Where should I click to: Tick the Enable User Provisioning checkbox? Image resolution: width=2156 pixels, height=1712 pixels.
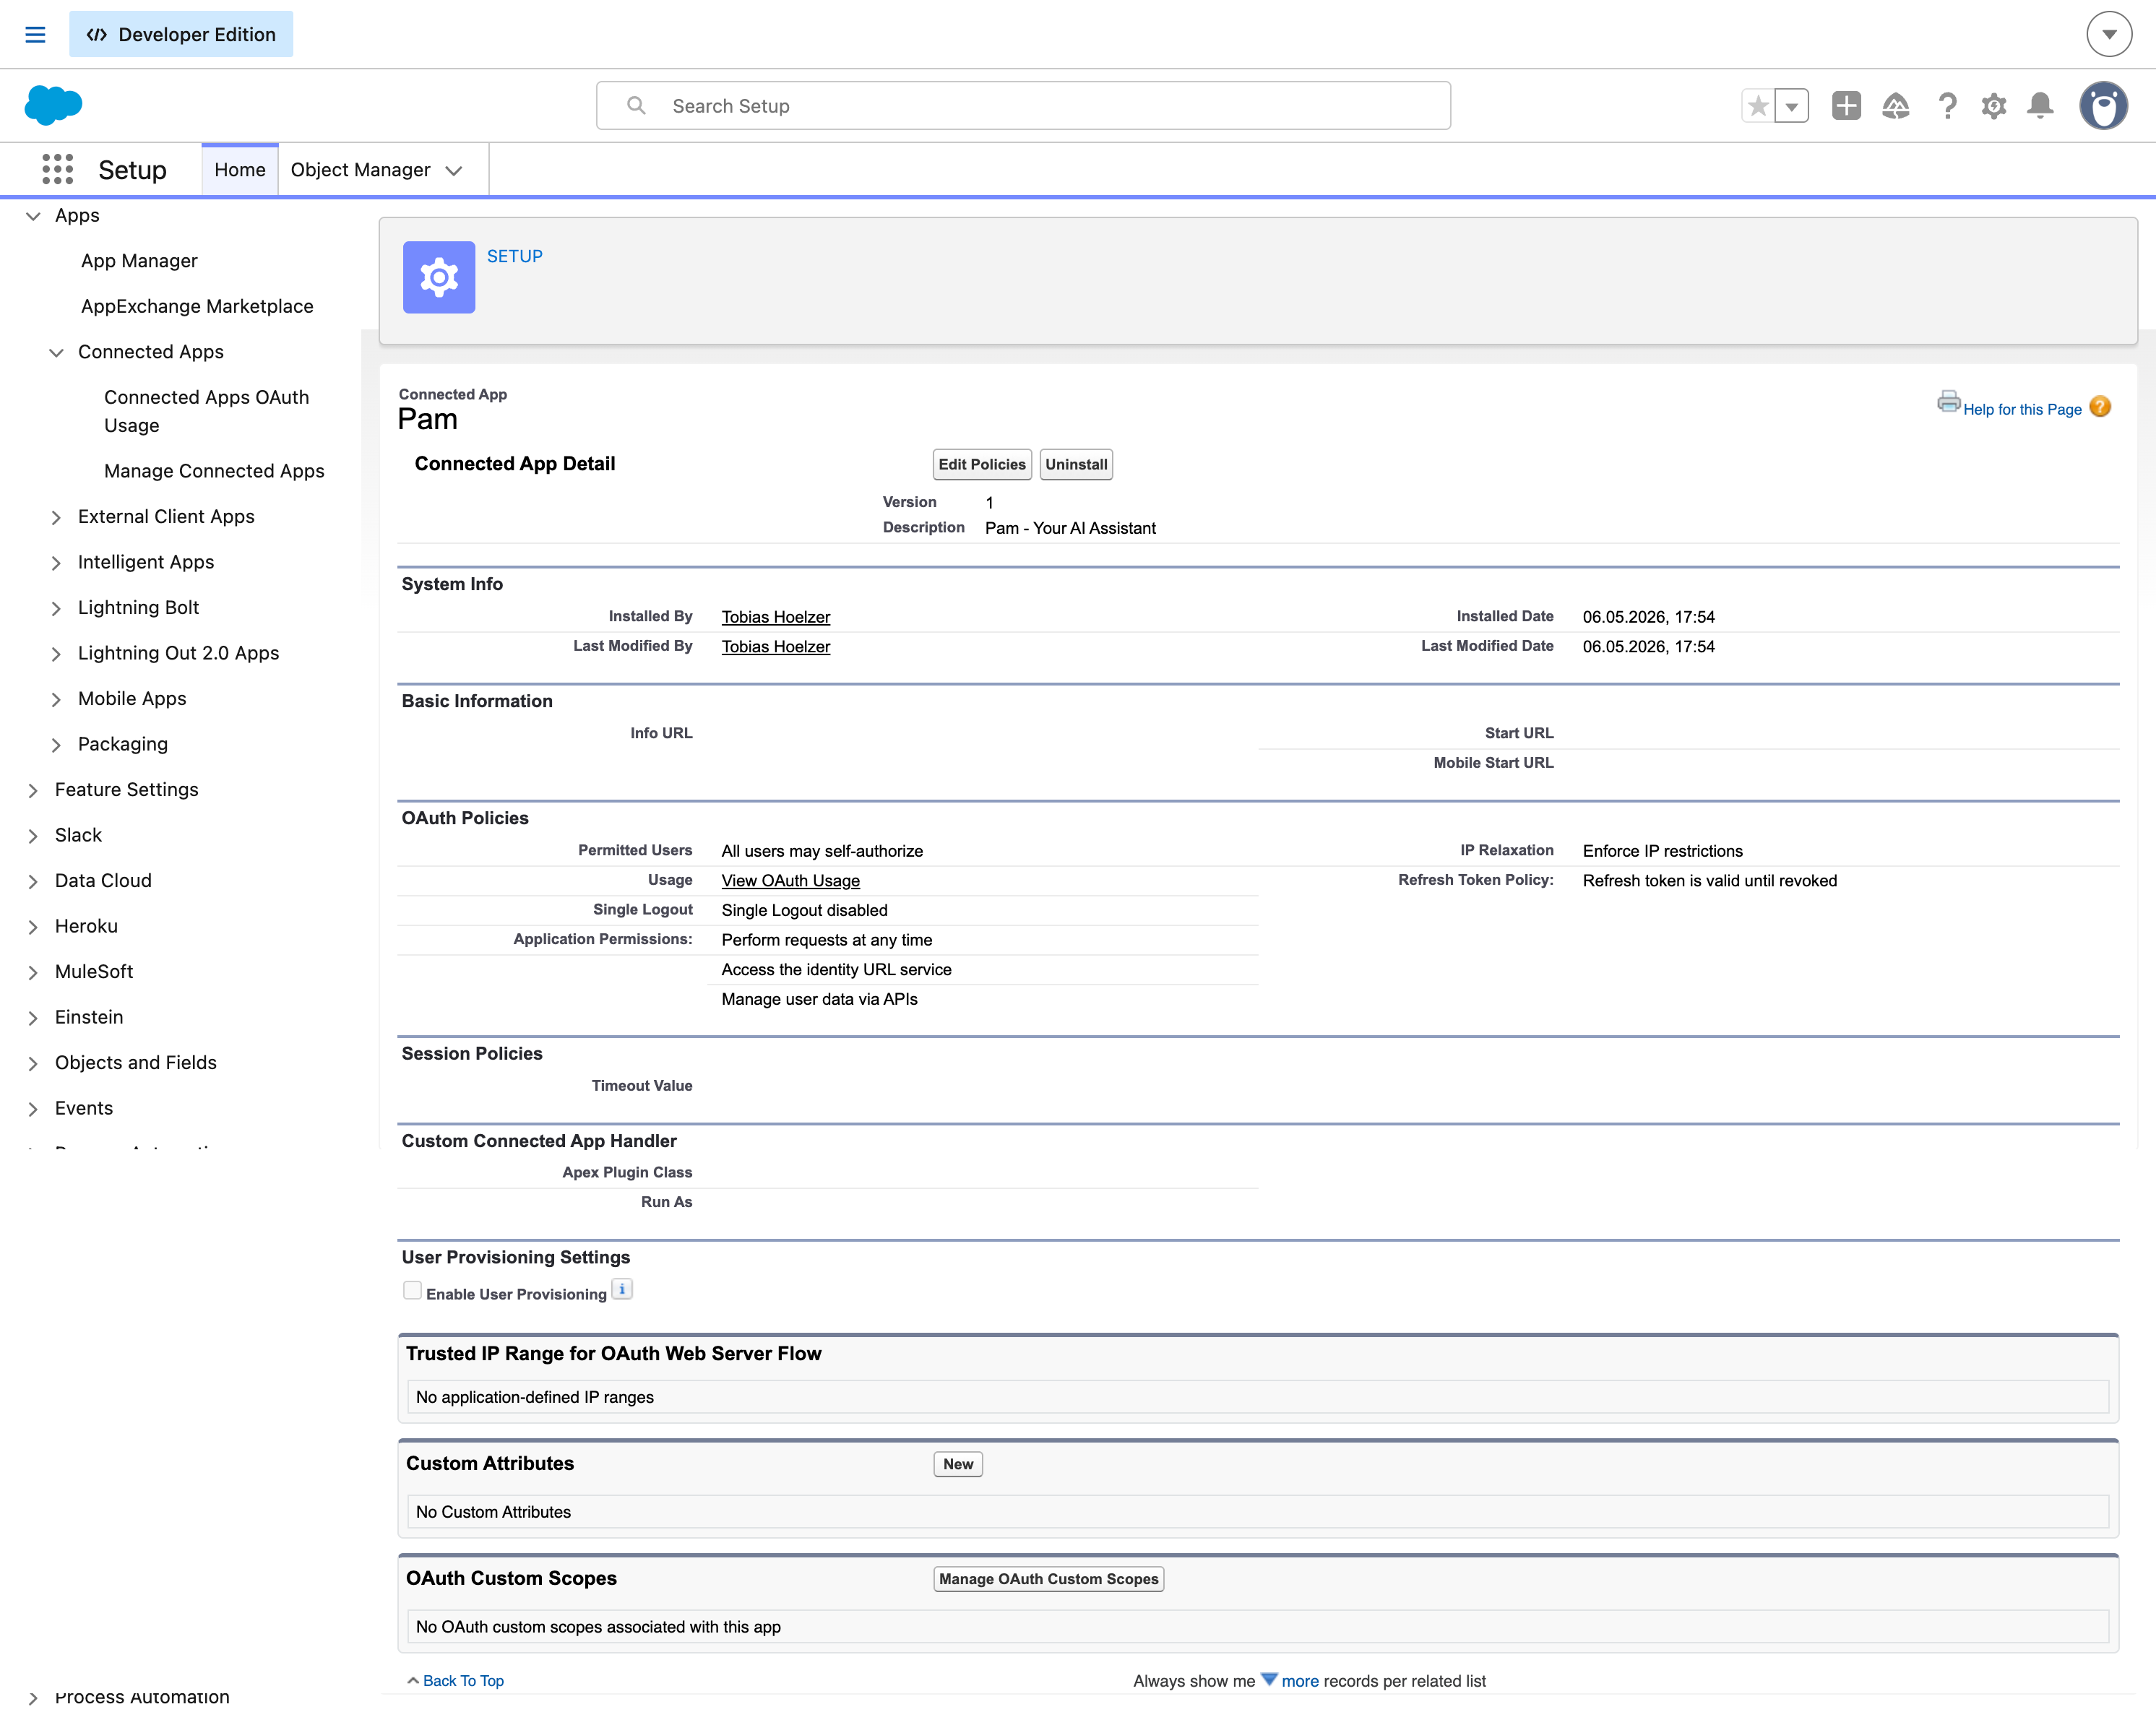coord(412,1290)
